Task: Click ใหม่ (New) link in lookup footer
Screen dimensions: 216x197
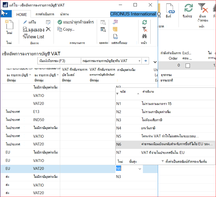Action: pyautogui.click(x=120, y=161)
